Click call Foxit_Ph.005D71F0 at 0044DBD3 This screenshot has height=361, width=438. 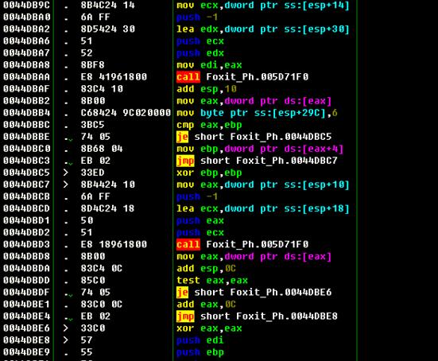coord(242,244)
